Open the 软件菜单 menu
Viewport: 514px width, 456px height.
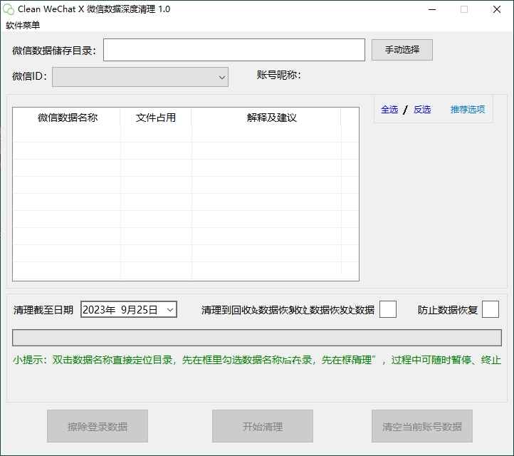[23, 25]
